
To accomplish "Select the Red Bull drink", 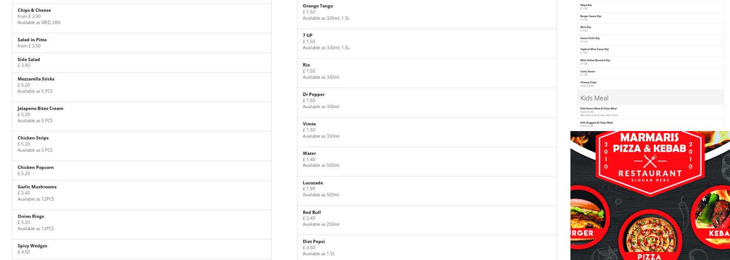I will coord(312,213).
